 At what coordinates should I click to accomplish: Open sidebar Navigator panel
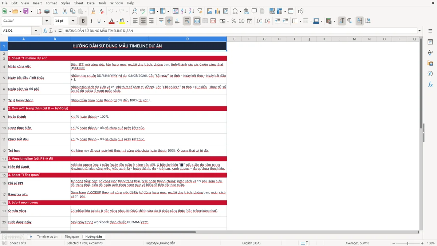tap(430, 74)
